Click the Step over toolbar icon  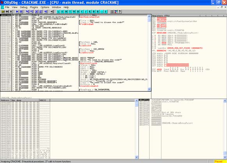pyautogui.click(x=32, y=12)
